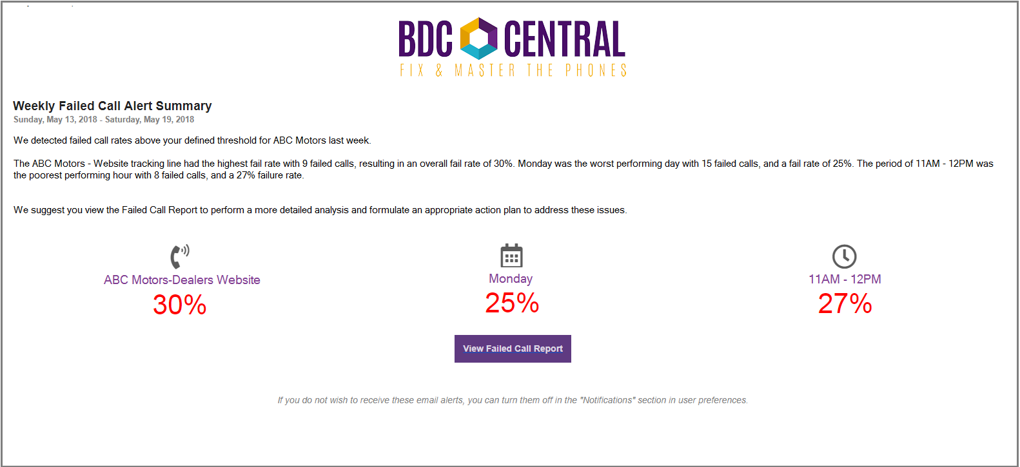Click the notifications preferences footer note

(x=513, y=400)
